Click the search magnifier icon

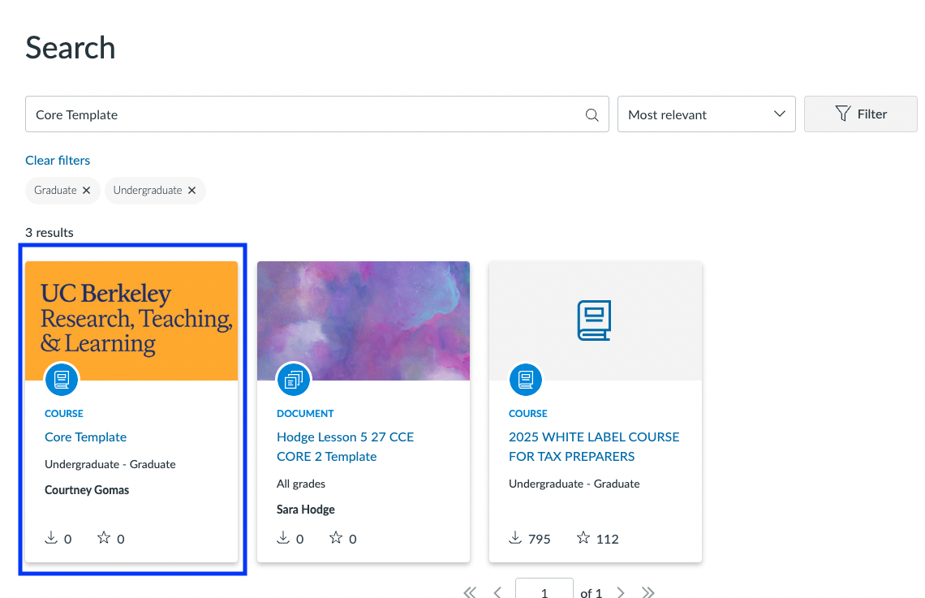(x=592, y=115)
